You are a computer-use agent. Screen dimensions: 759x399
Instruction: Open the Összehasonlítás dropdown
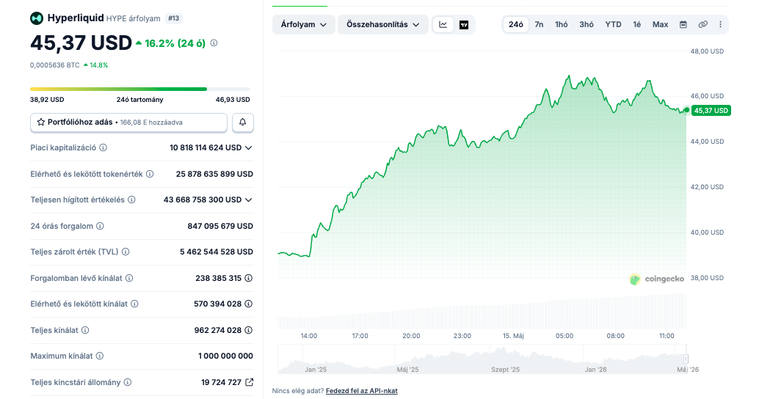(382, 25)
